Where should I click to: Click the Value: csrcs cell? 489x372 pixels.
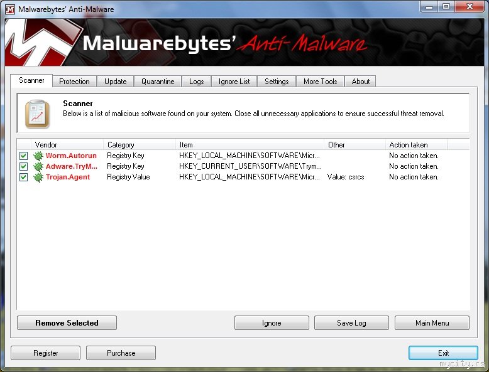click(346, 177)
